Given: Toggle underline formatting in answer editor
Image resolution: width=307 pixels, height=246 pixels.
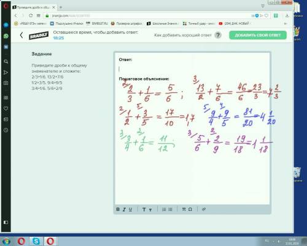Looking at the screenshot, I should (130, 209).
